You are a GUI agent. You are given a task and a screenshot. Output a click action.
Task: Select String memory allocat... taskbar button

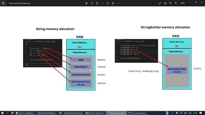[x=116, y=113]
